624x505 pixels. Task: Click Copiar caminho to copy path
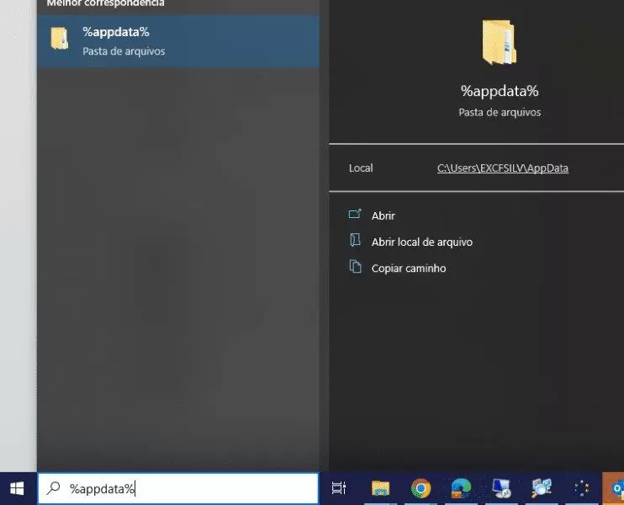tap(408, 268)
